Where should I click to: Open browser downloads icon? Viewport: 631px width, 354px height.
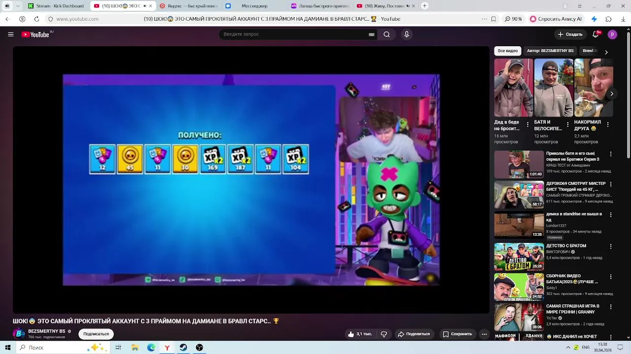click(x=623, y=19)
